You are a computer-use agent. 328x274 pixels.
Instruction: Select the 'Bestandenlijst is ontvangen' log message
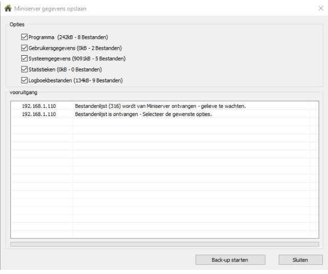[143, 114]
